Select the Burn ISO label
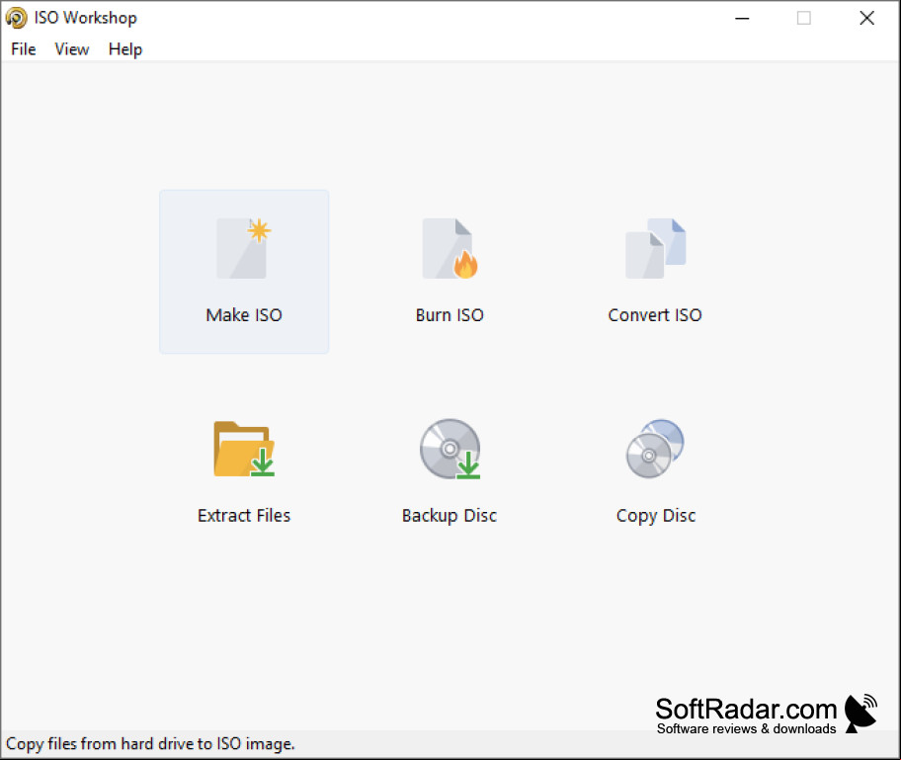Screen dimensions: 901x760 pyautogui.click(x=450, y=315)
